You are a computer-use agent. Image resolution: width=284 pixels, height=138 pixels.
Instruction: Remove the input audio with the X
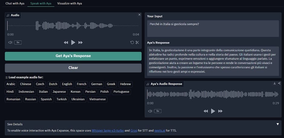click(139, 14)
